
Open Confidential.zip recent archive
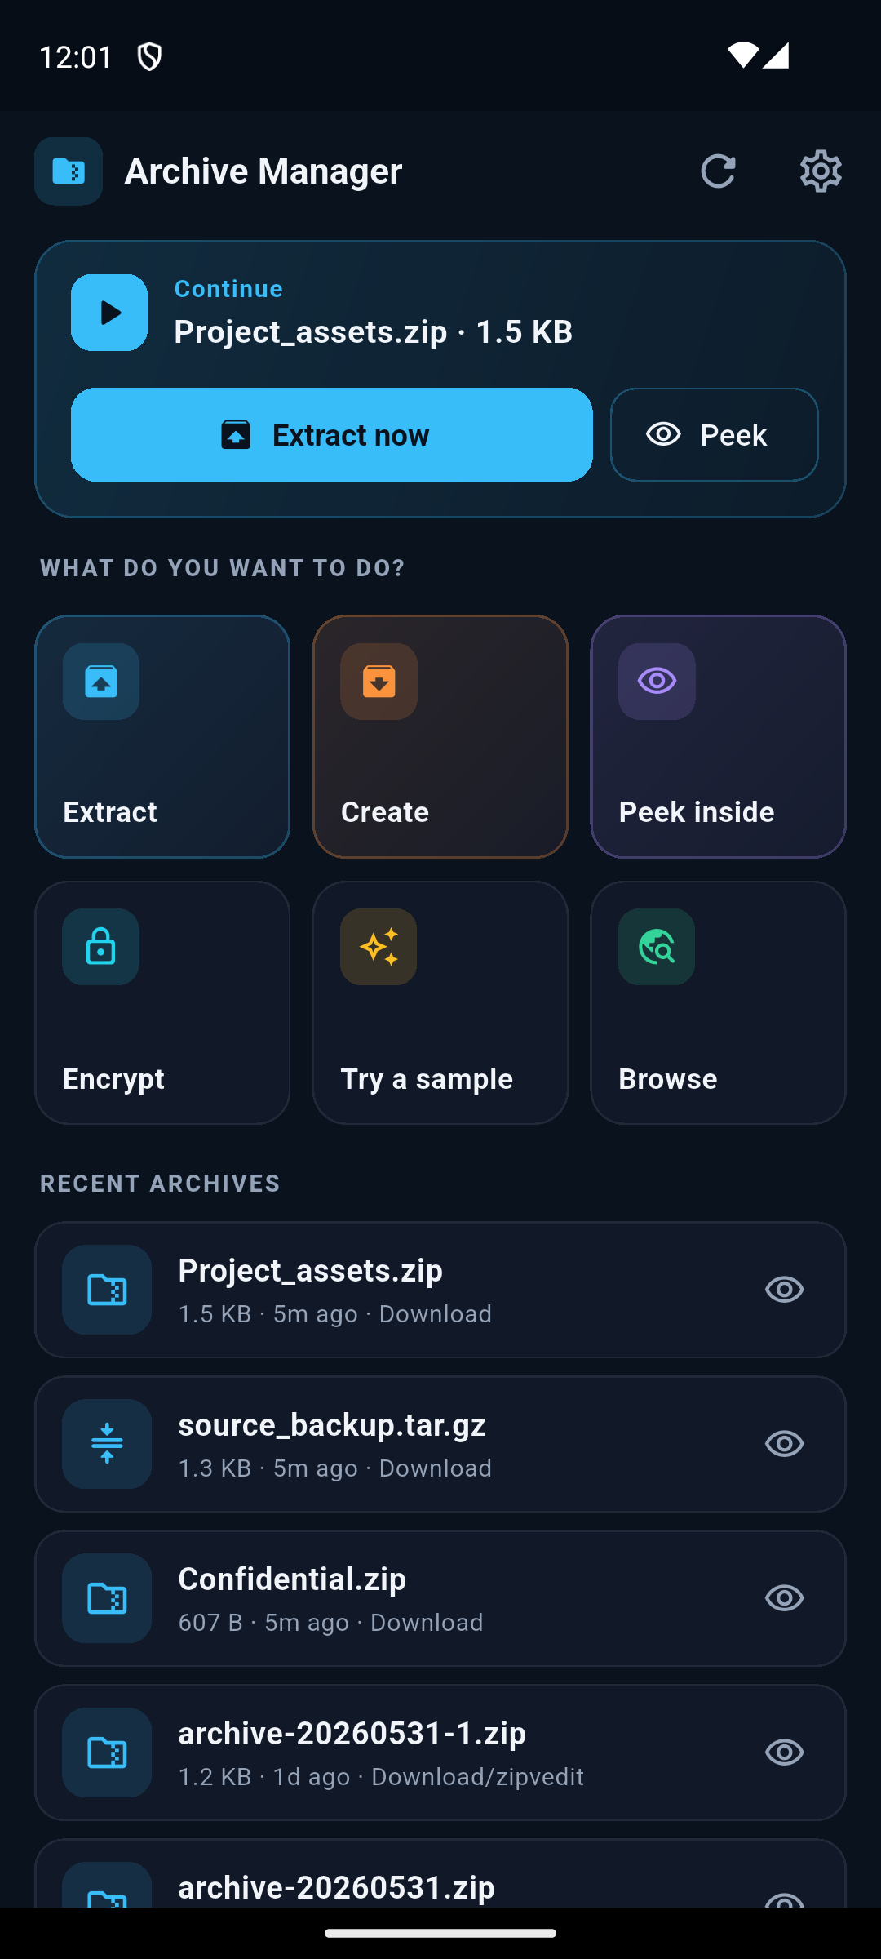point(440,1598)
